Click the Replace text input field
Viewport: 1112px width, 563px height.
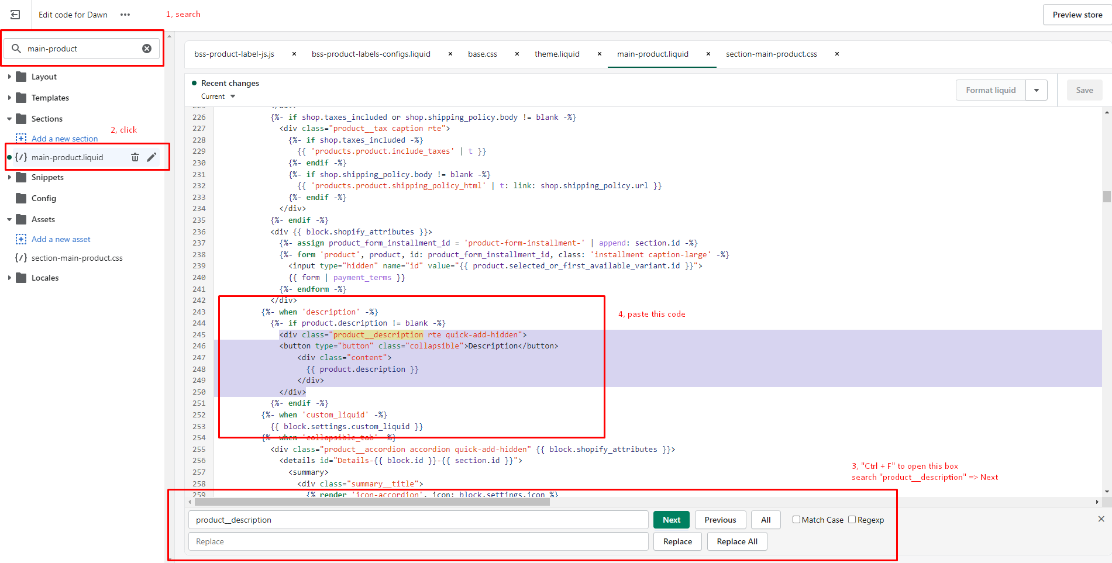point(418,541)
